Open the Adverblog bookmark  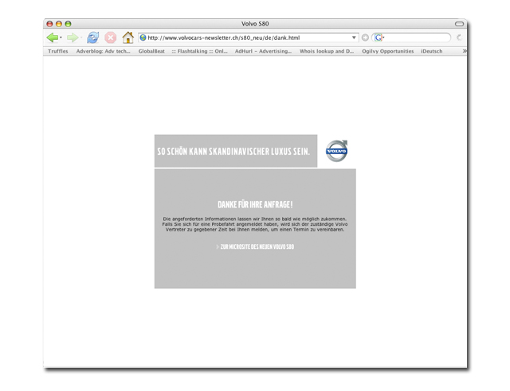click(x=103, y=51)
